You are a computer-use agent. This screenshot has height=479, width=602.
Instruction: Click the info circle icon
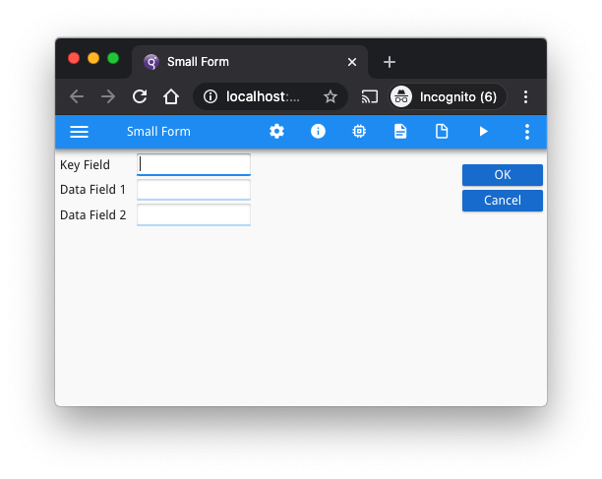tap(318, 132)
